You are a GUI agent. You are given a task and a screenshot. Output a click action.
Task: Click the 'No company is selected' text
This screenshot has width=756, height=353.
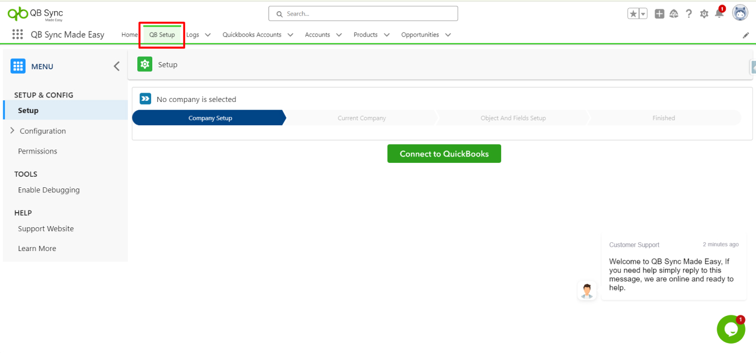pos(196,99)
